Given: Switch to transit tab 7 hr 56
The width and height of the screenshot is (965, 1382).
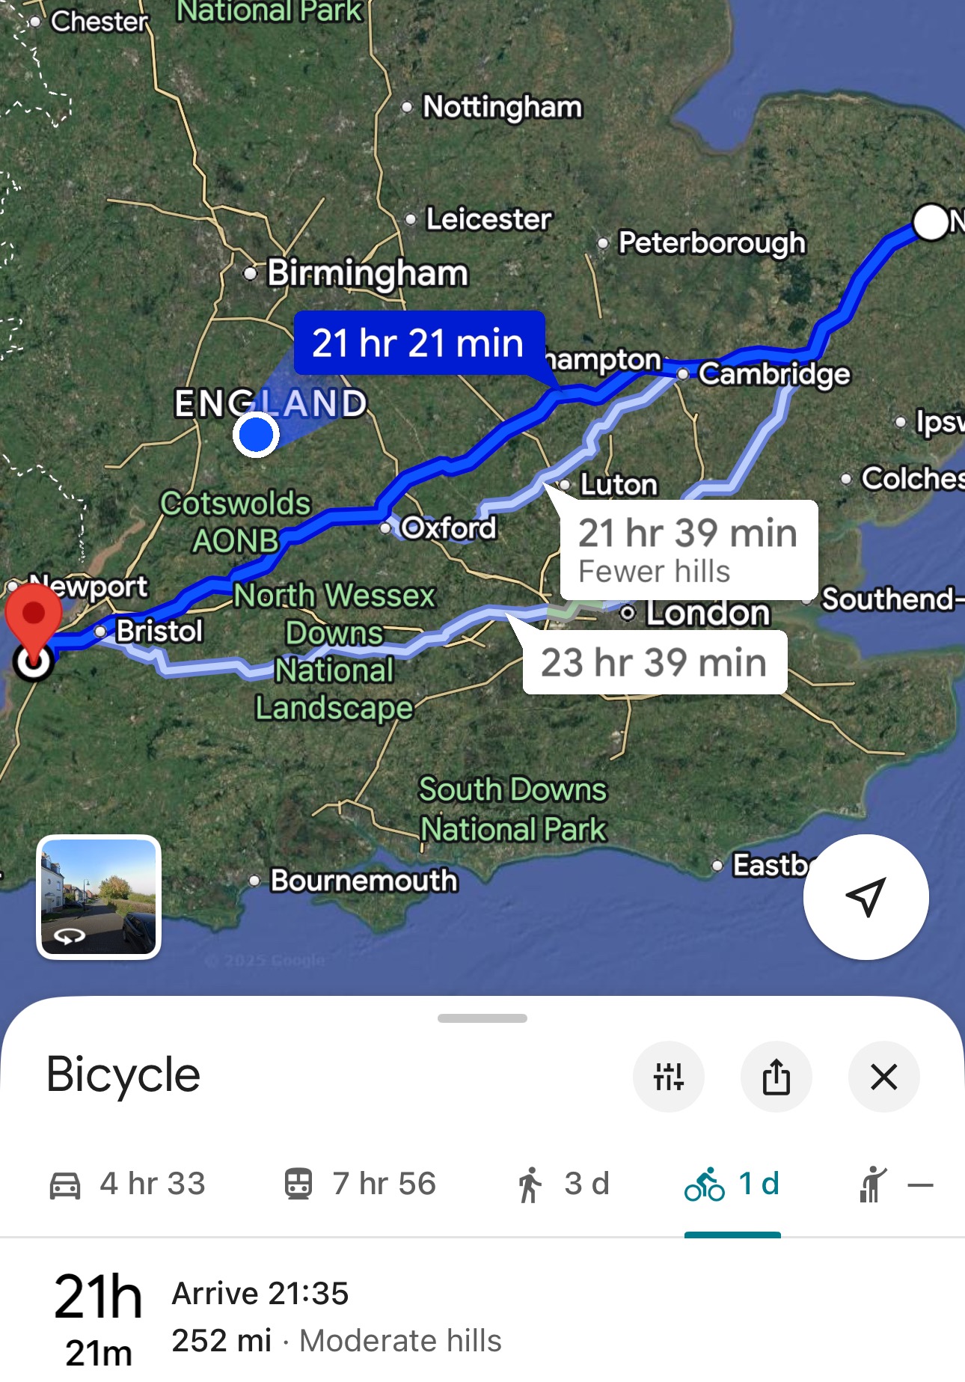Looking at the screenshot, I should click(360, 1184).
